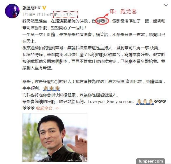Viewport: 171px width, 164px height.
Task: Open the attached photo of man waving
Action: click(55, 138)
